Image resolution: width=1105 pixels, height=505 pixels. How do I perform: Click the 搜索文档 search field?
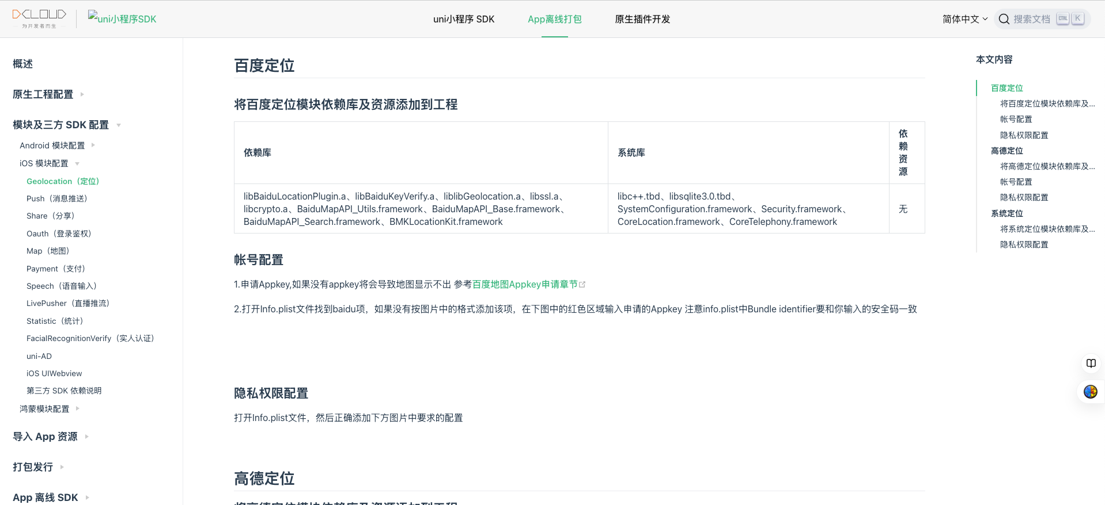tap(1031, 19)
